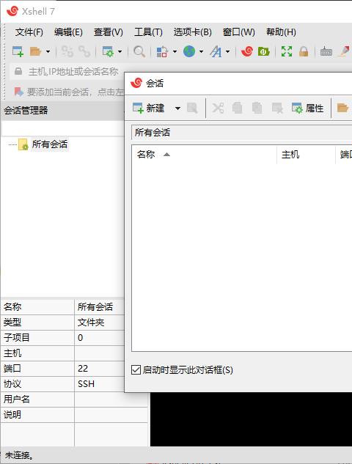This screenshot has height=464, width=352.
Task: Sort sessions by the 名称 column header
Action: 146,154
